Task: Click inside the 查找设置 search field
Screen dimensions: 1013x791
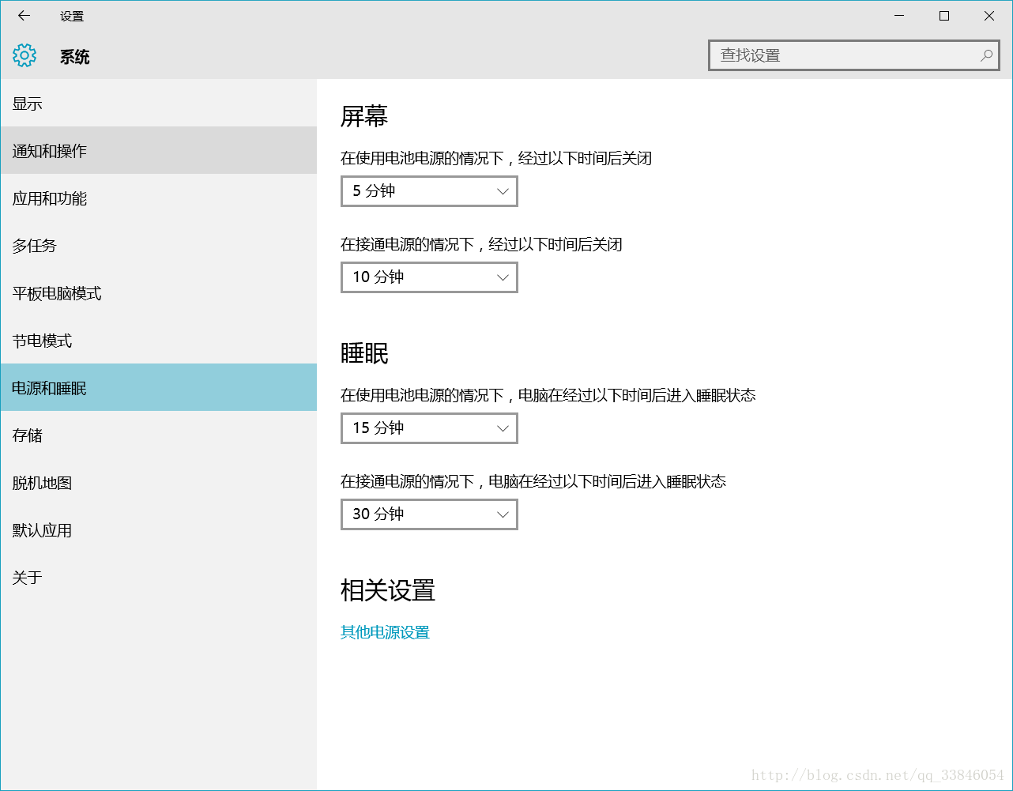Action: (x=830, y=55)
